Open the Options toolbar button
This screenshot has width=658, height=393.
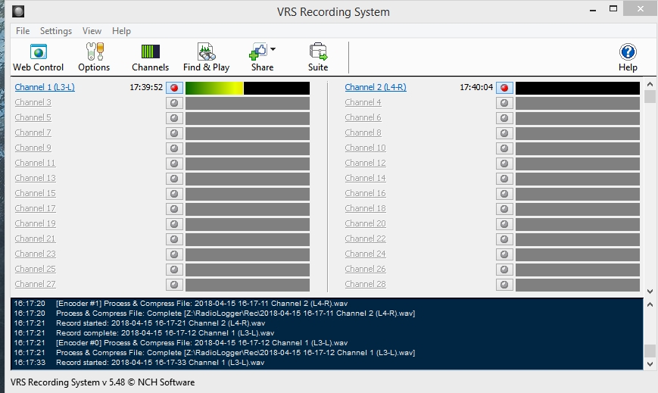point(94,58)
